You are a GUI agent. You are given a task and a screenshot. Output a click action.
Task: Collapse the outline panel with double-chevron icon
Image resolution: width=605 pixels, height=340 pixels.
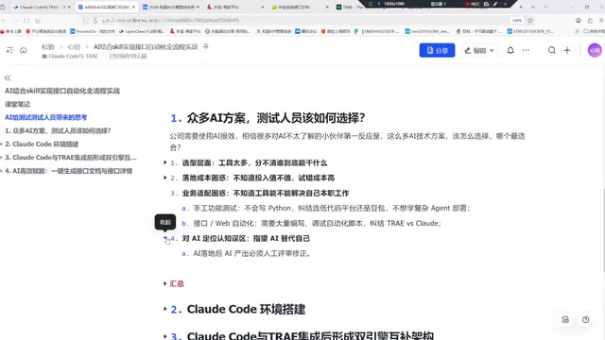coord(8,78)
